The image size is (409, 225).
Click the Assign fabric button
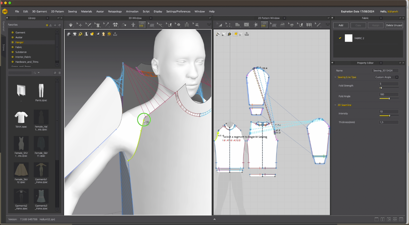point(375,25)
